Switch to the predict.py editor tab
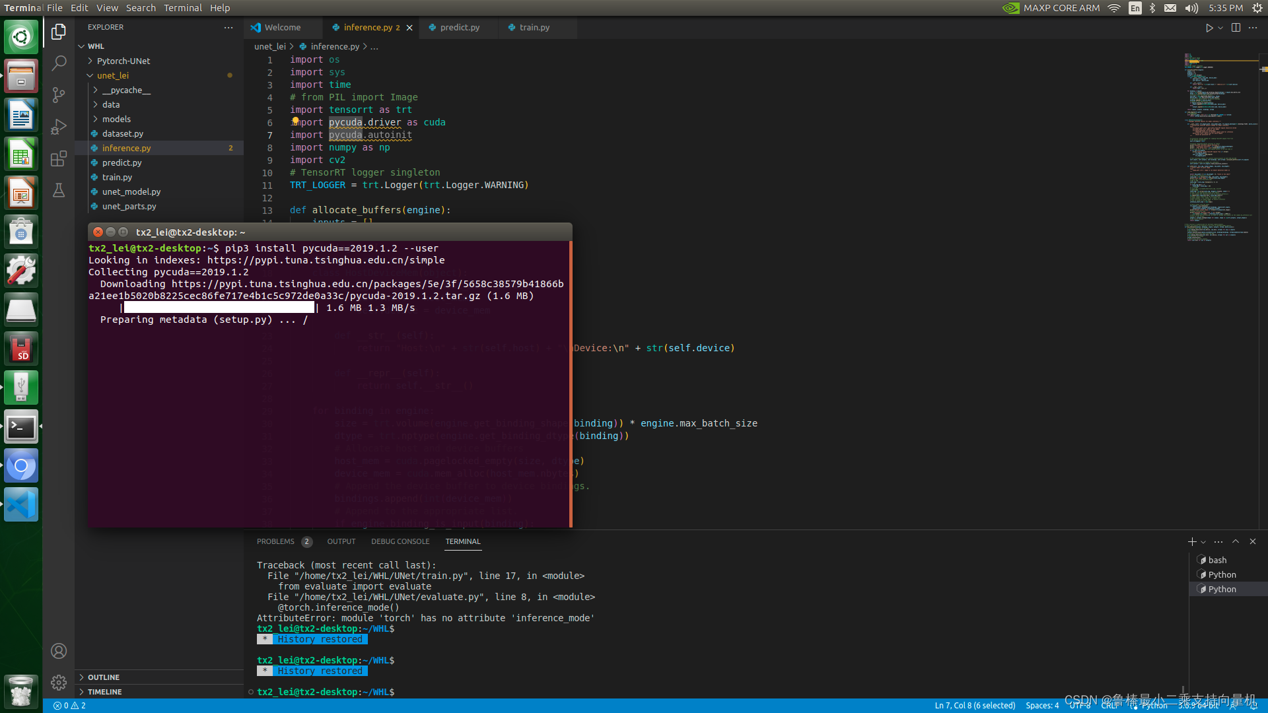 click(x=460, y=28)
